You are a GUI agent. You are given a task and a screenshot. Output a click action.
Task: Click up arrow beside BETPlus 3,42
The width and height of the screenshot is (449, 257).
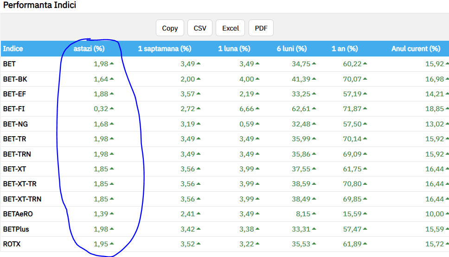(x=199, y=229)
